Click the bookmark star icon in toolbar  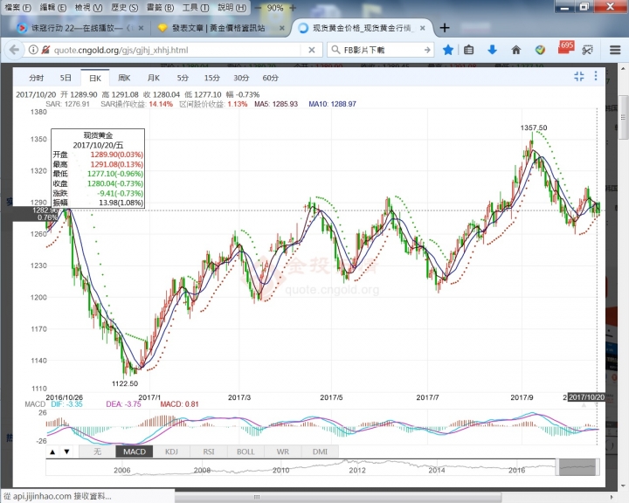tap(448, 50)
